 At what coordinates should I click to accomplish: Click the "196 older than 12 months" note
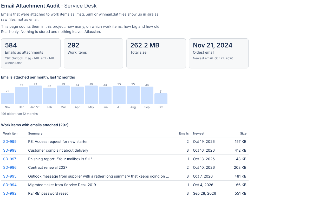click(19, 114)
